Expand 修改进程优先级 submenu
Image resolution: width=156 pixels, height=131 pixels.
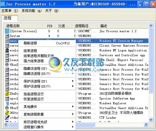(x=47, y=122)
